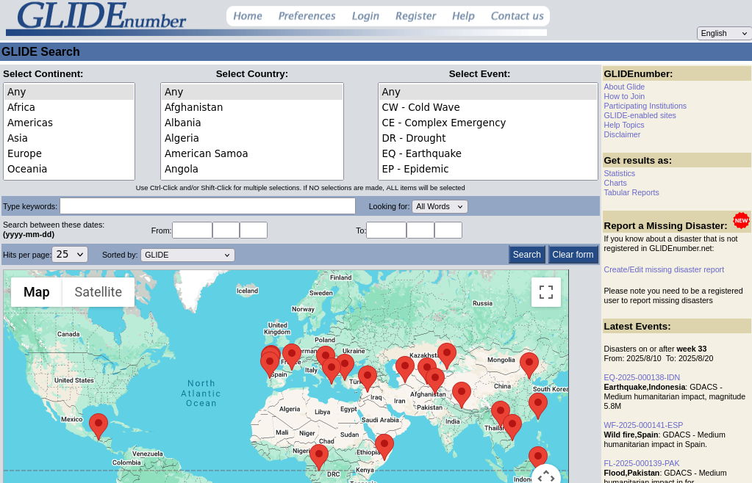Click the map marker over Mexico

pos(99,426)
